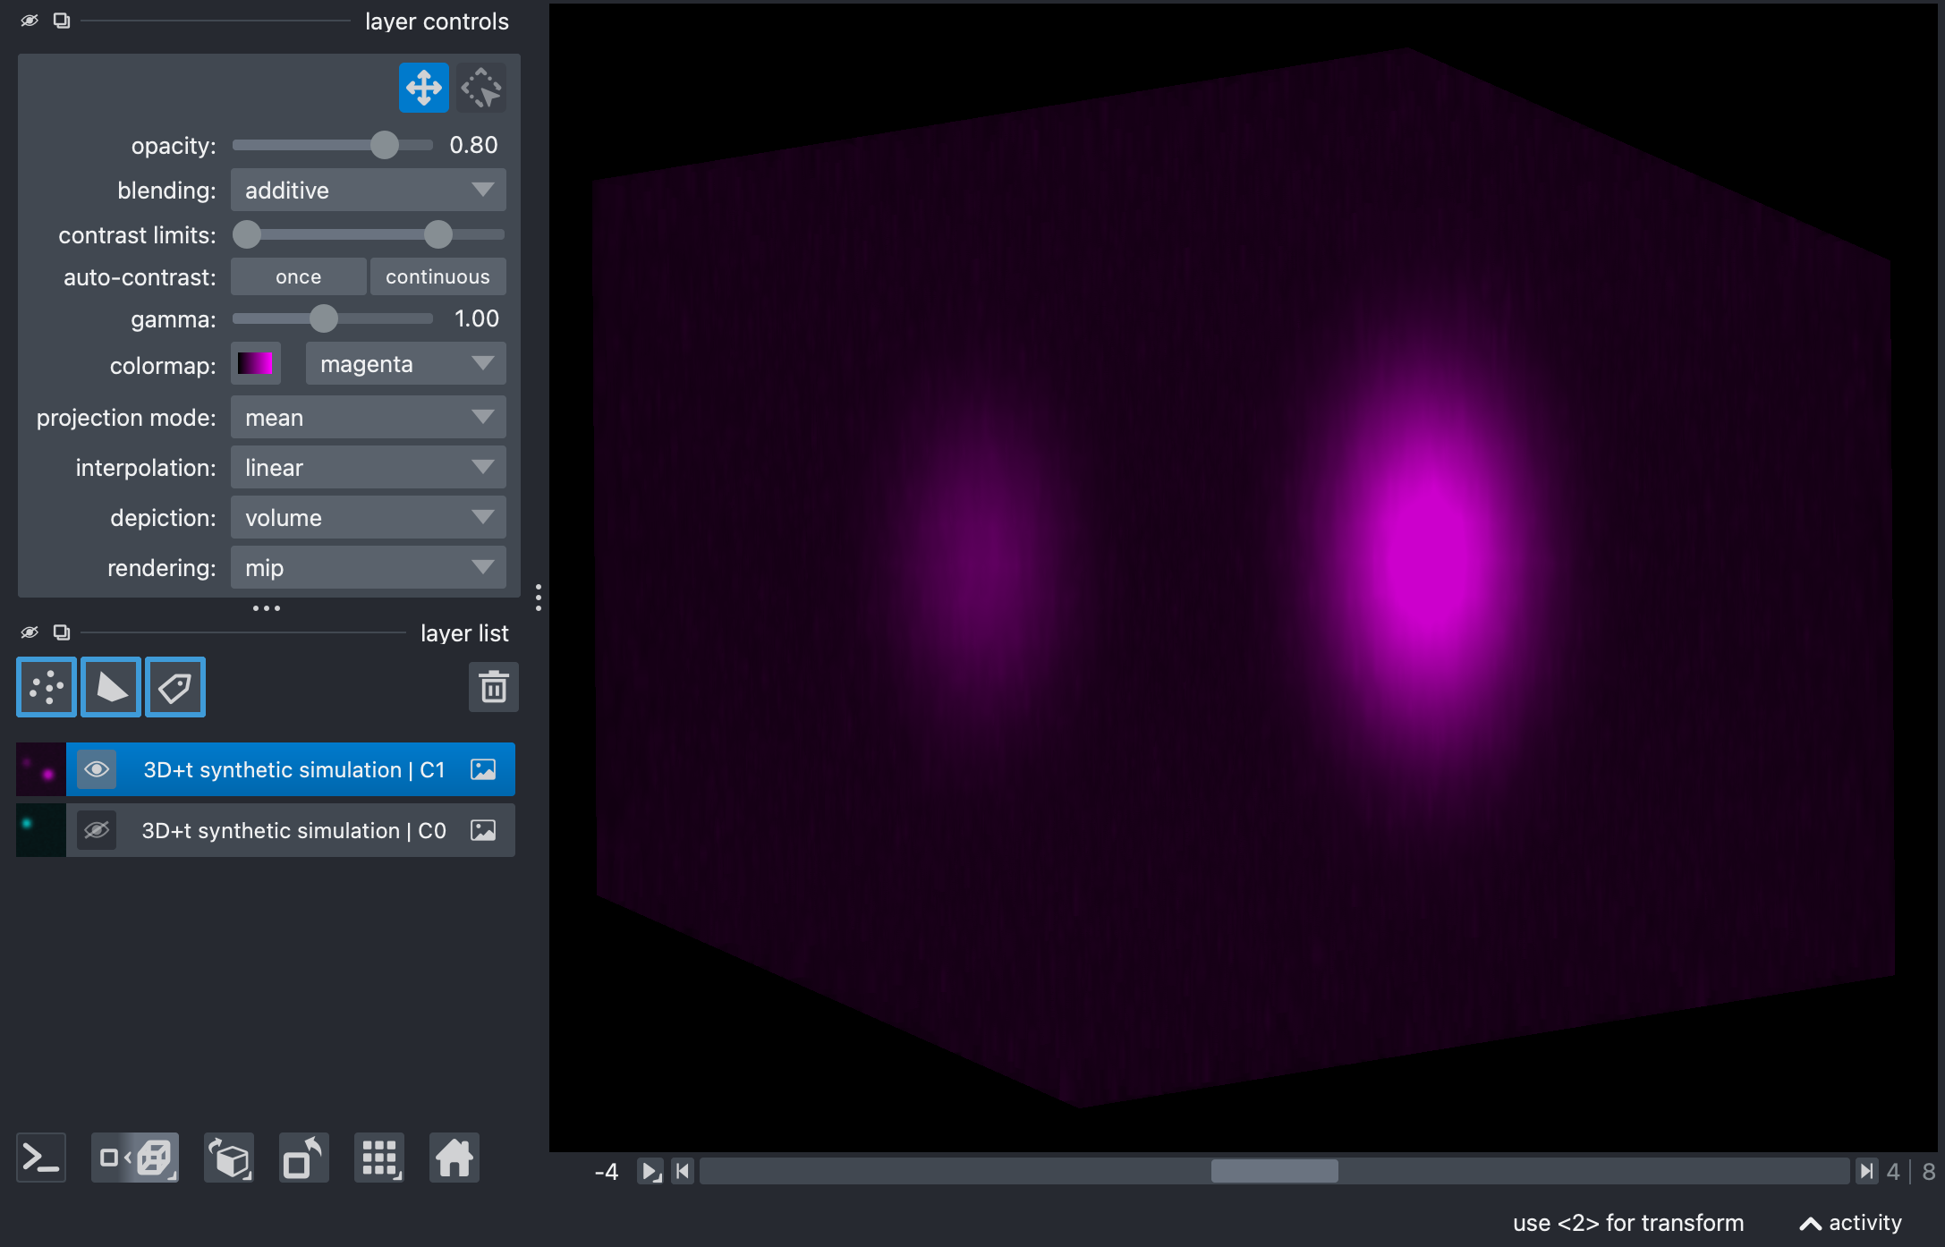Add a new labels layer
This screenshot has width=1945, height=1247.
coord(175,687)
